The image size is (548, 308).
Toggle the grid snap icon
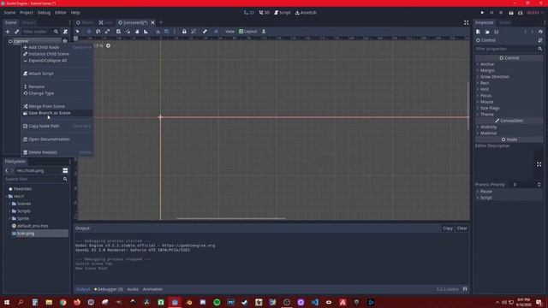tap(167, 32)
